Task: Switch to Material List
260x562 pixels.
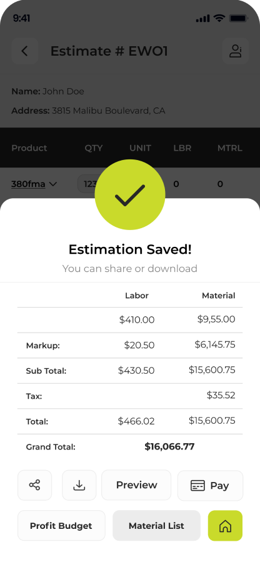Action: 156,526
